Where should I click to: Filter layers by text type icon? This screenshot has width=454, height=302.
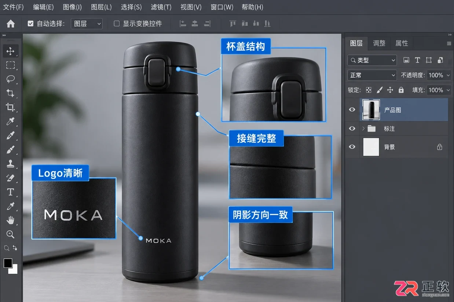coord(417,60)
